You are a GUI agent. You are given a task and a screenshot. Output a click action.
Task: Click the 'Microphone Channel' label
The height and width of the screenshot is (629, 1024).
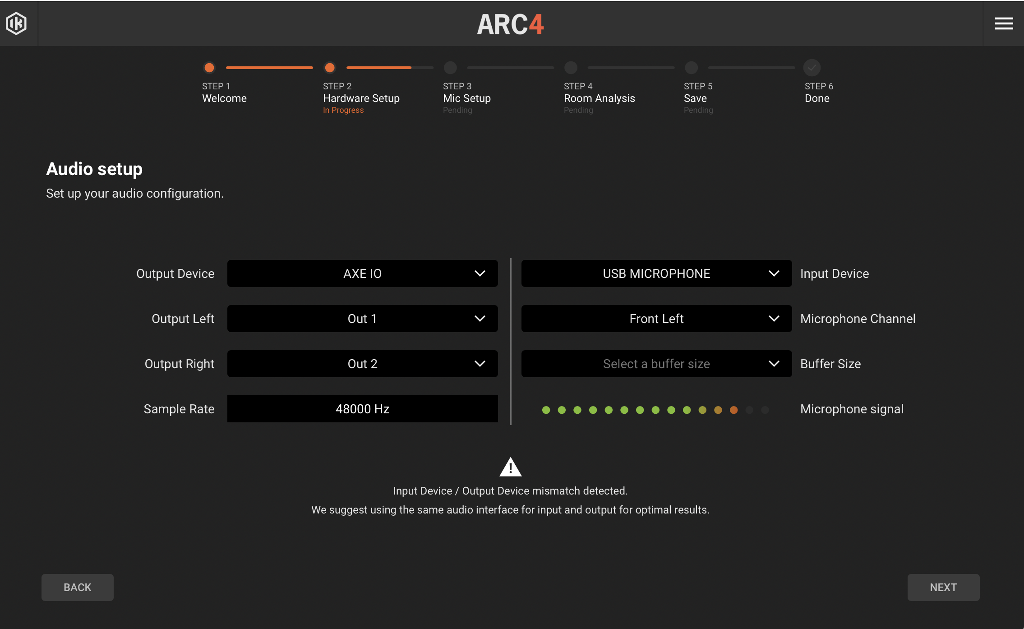tap(858, 319)
